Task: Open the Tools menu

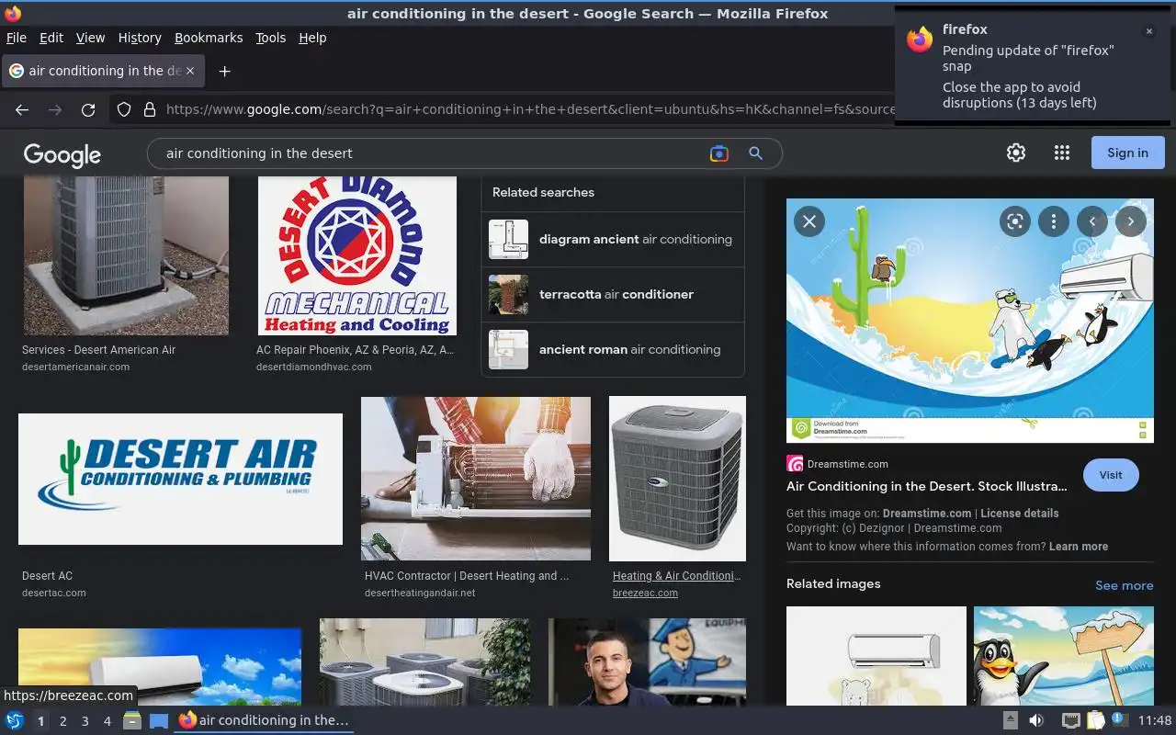Action: click(271, 38)
